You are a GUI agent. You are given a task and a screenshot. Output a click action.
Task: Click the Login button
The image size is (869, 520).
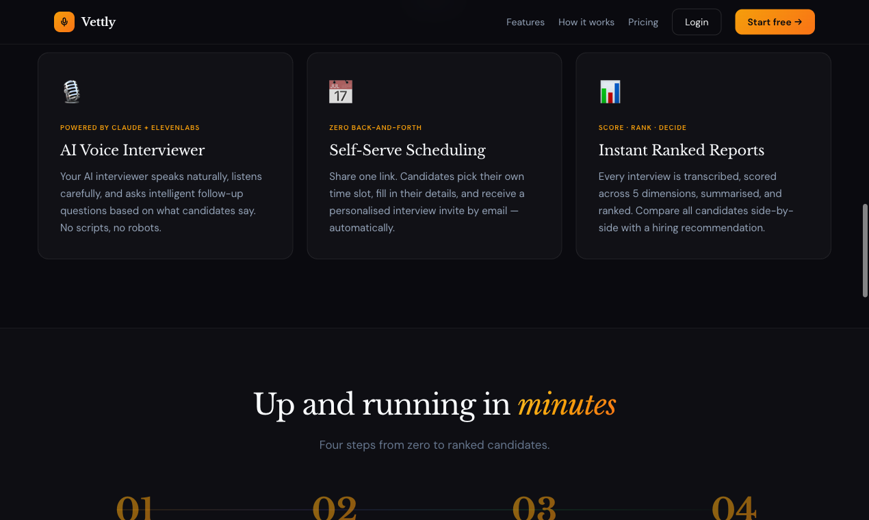point(697,22)
